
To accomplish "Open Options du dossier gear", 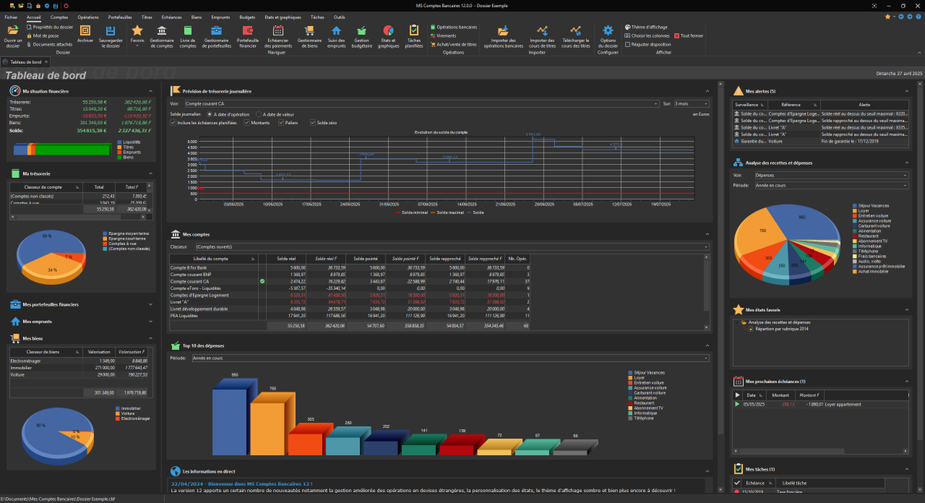I will pos(607,36).
